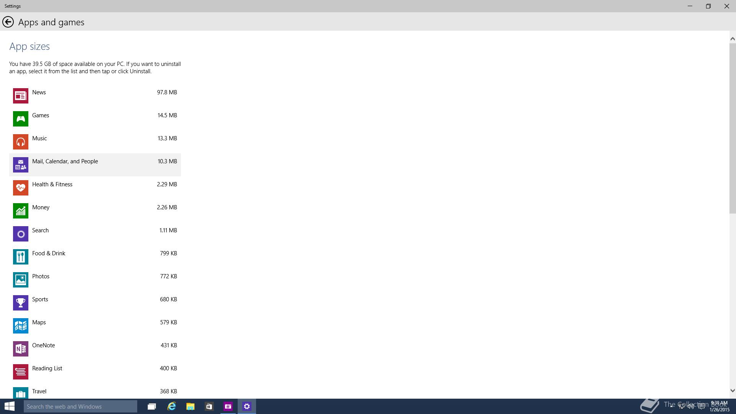Click the News app name
The image size is (736, 414).
tap(39, 92)
